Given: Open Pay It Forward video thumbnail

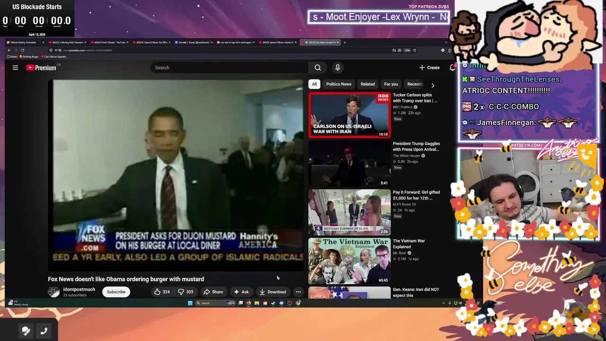Looking at the screenshot, I should pyautogui.click(x=349, y=213).
